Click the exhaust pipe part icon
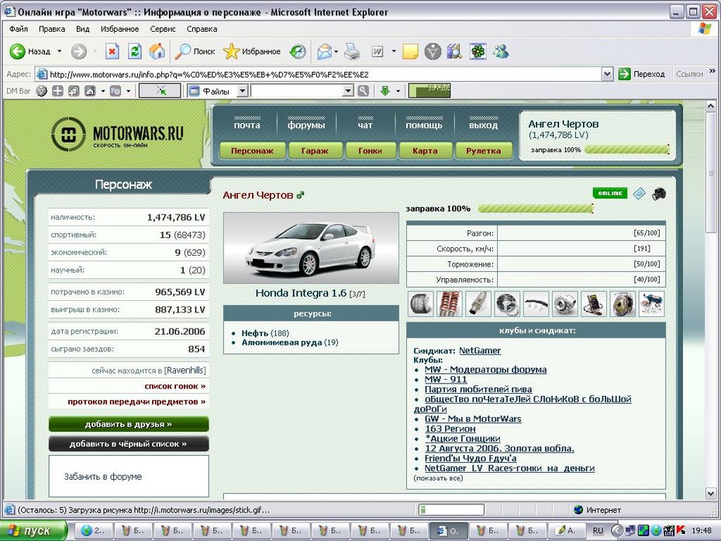This screenshot has width=721, height=541. 478,304
